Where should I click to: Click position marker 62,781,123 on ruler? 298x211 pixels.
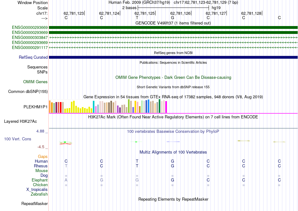point(74,13)
